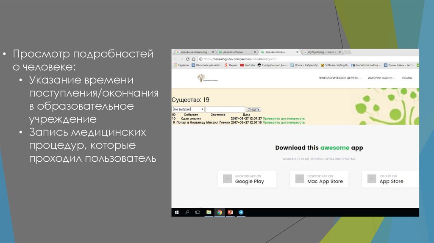Click the date 2017-05-27 12:07:27
This screenshot has height=243, width=434.
tap(246, 119)
